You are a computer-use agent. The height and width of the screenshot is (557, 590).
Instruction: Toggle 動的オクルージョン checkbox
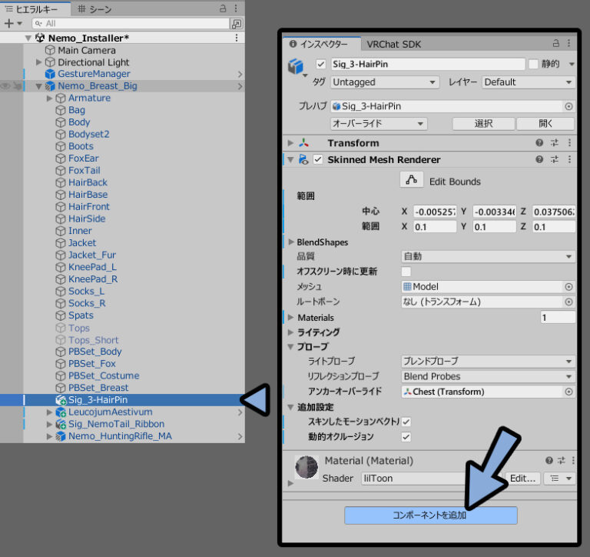(406, 437)
